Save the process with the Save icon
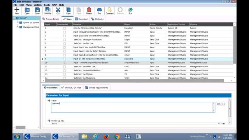249x140 pixels. pyautogui.click(x=37, y=11)
